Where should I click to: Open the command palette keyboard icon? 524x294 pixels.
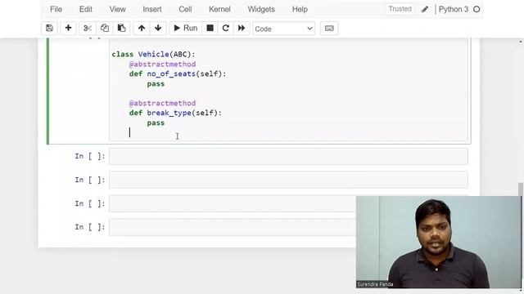(329, 29)
